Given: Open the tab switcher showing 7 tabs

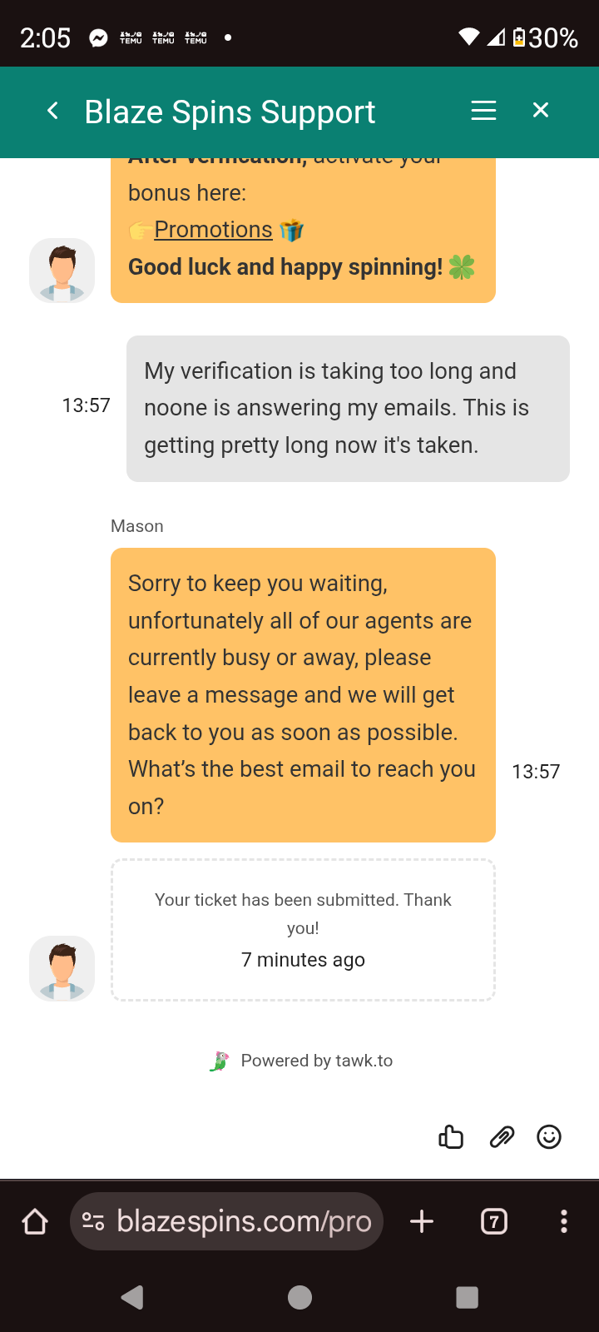Looking at the screenshot, I should tap(494, 1221).
